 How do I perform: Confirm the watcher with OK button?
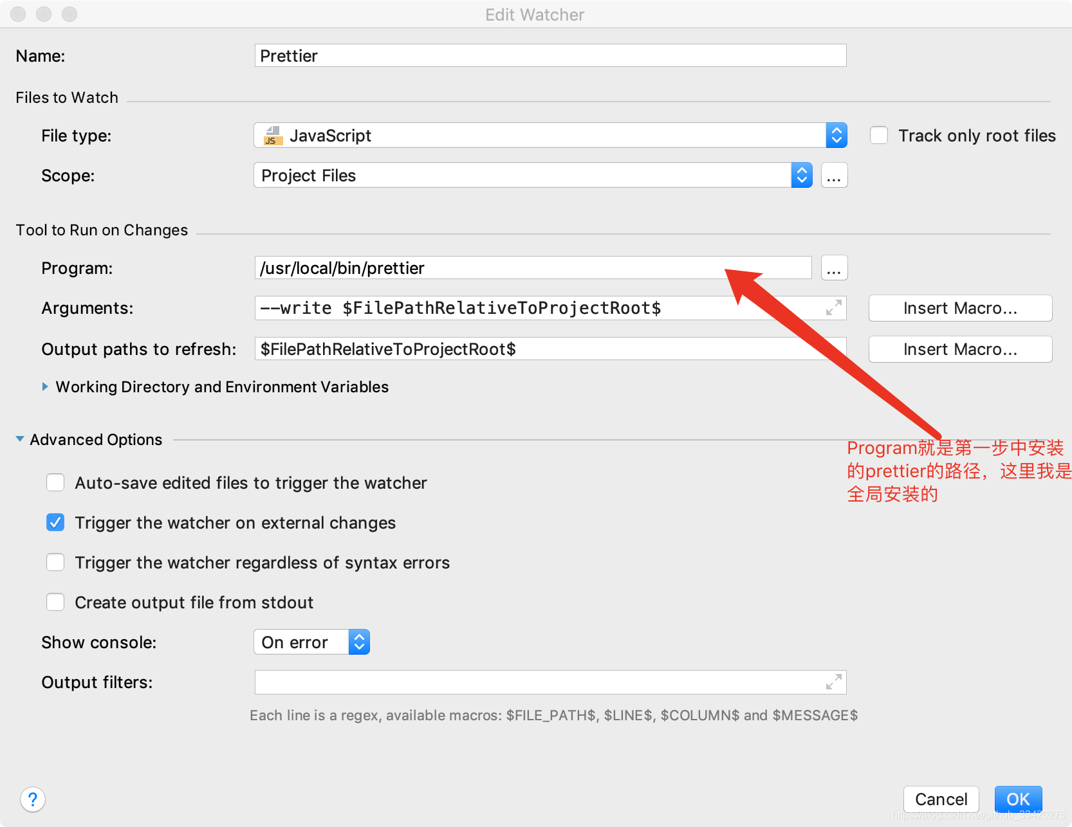click(1018, 799)
